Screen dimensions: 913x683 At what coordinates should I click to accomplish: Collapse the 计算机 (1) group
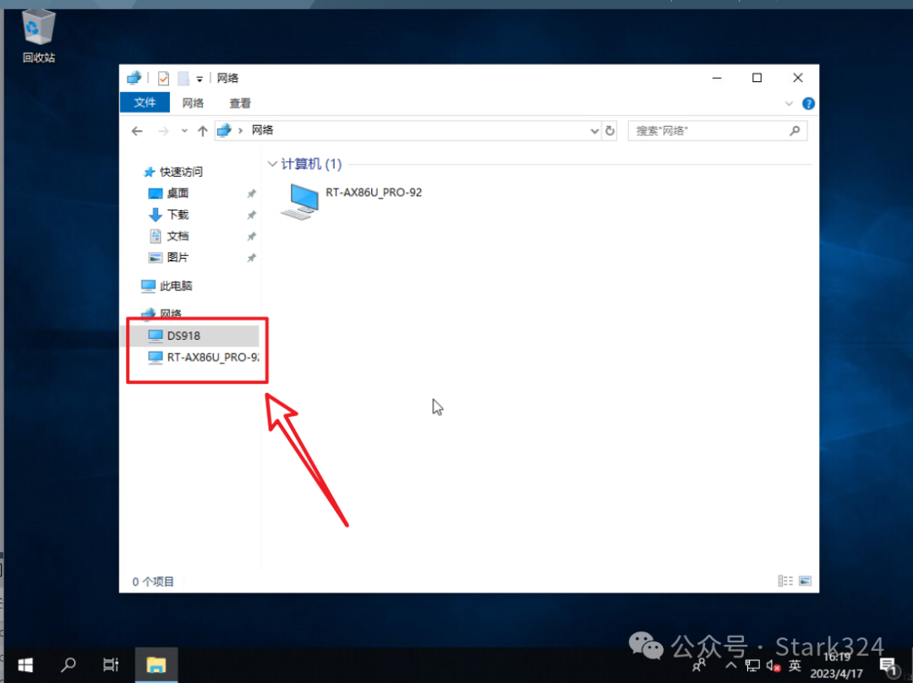pos(272,164)
